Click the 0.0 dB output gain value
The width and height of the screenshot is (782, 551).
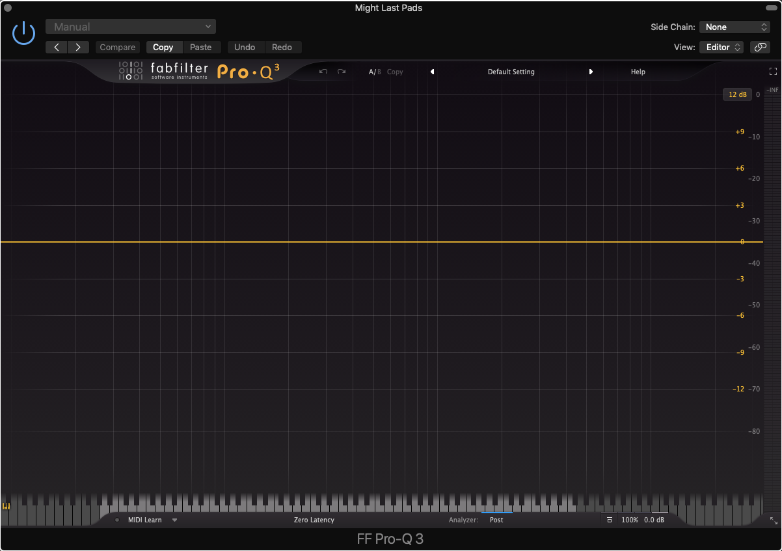click(x=654, y=520)
